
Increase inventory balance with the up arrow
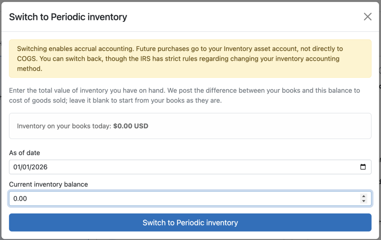[364, 196]
